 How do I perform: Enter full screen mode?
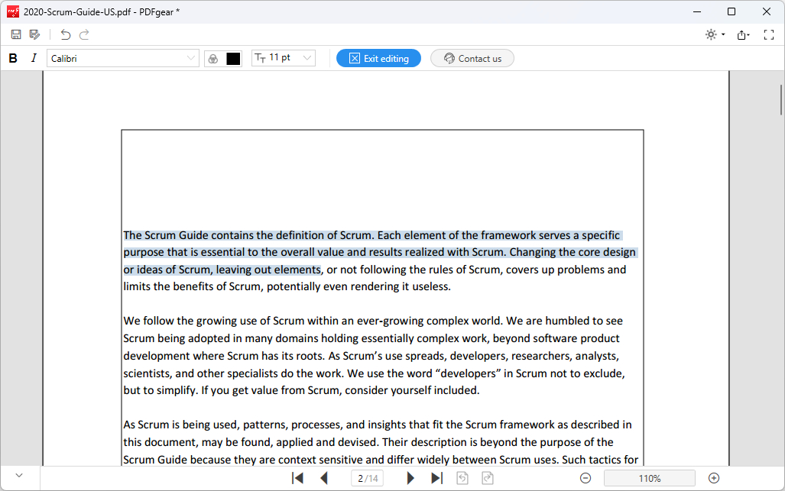pyautogui.click(x=769, y=34)
